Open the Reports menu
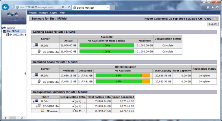222x121 pixels. pos(33,13)
